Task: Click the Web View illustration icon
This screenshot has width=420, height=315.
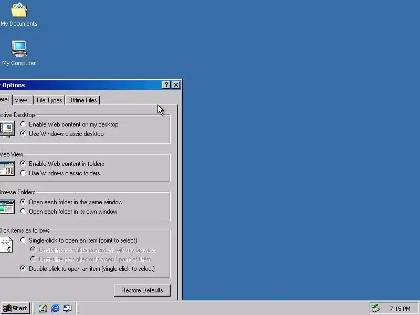Action: [x=7, y=168]
